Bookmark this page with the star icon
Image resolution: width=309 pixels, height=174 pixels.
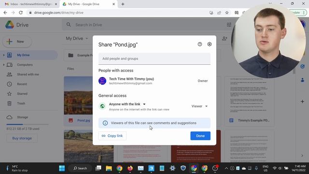point(227,13)
